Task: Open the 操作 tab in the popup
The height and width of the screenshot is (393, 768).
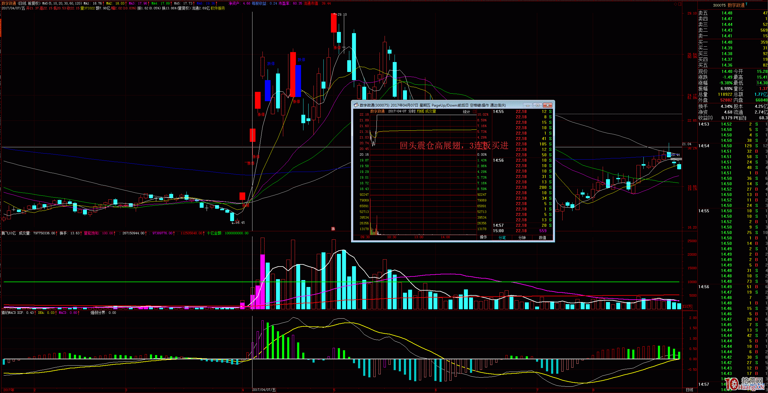Action: 484,237
